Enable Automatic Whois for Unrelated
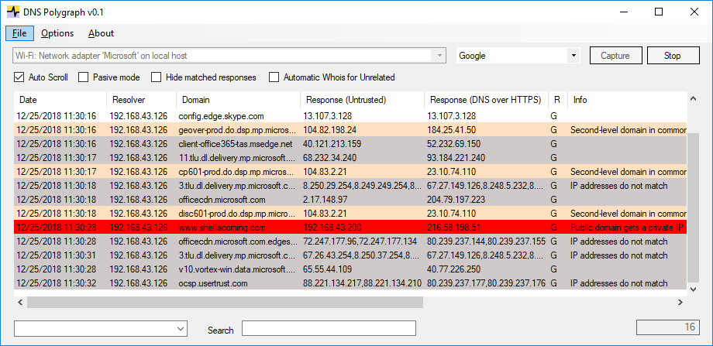The height and width of the screenshot is (346, 713). point(274,77)
